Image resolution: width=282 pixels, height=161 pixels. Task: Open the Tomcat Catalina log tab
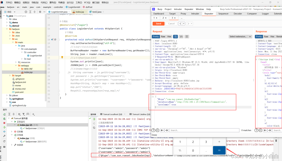[140, 114]
